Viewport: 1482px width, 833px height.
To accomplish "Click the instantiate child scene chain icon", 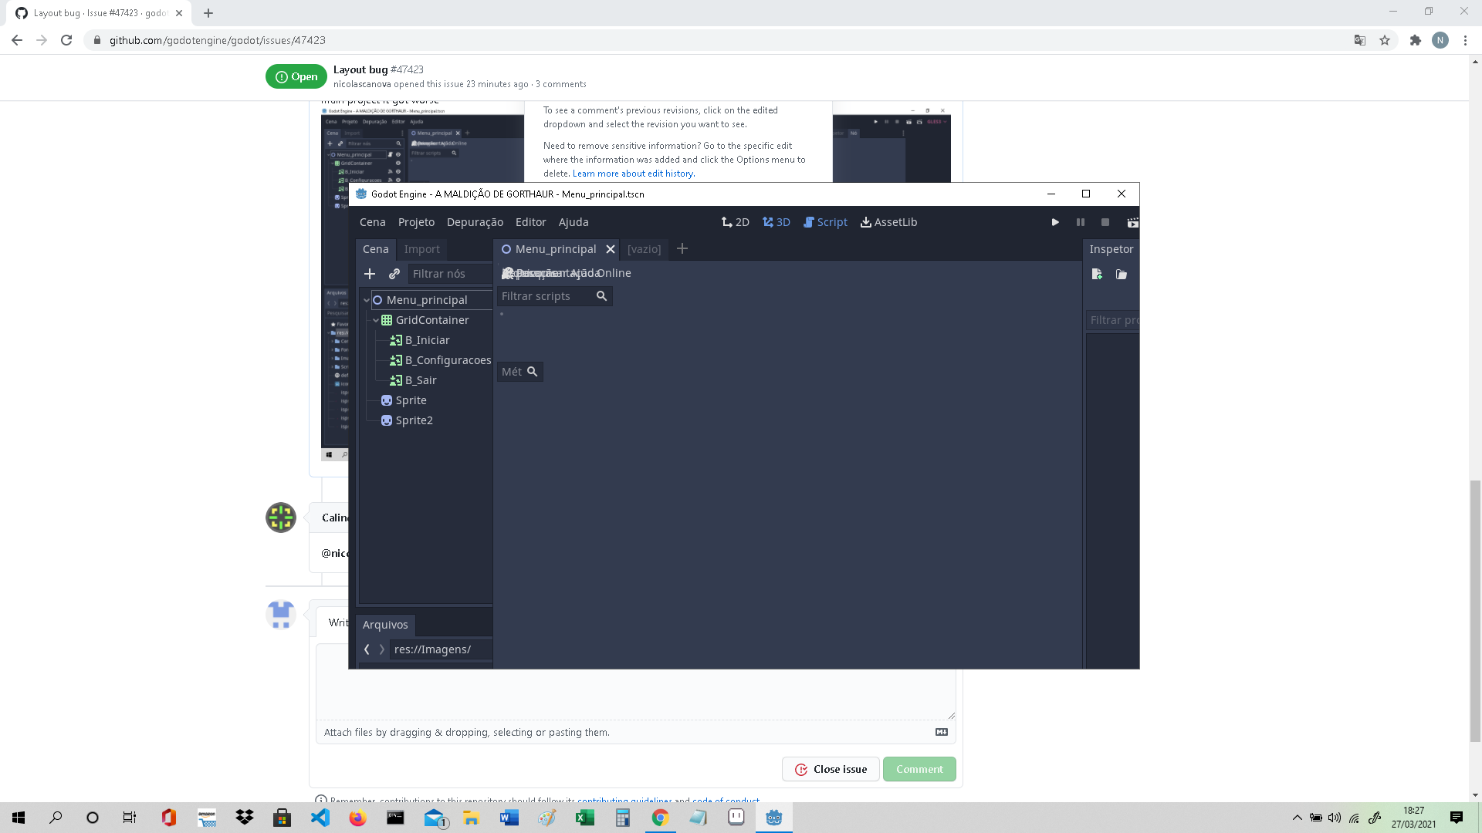I will pyautogui.click(x=394, y=274).
